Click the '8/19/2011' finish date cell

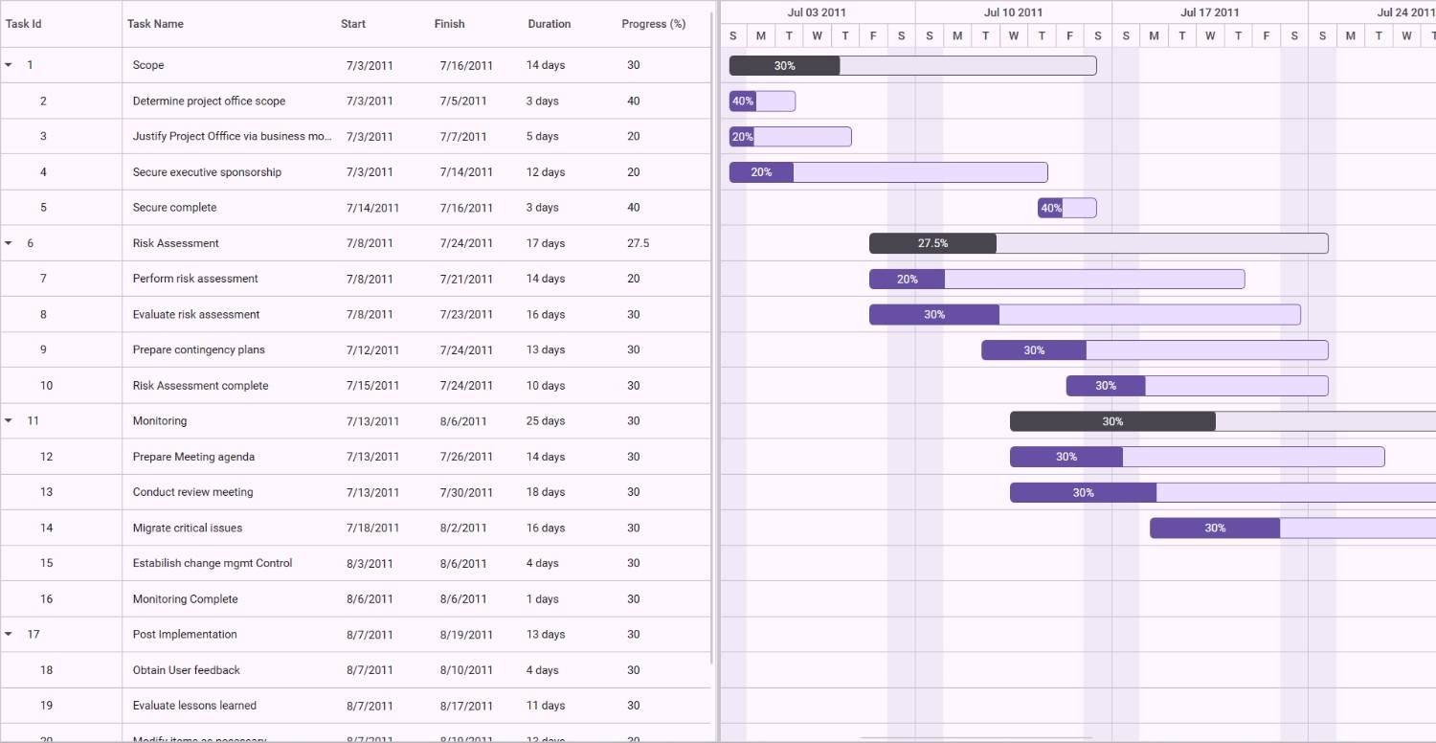466,634
